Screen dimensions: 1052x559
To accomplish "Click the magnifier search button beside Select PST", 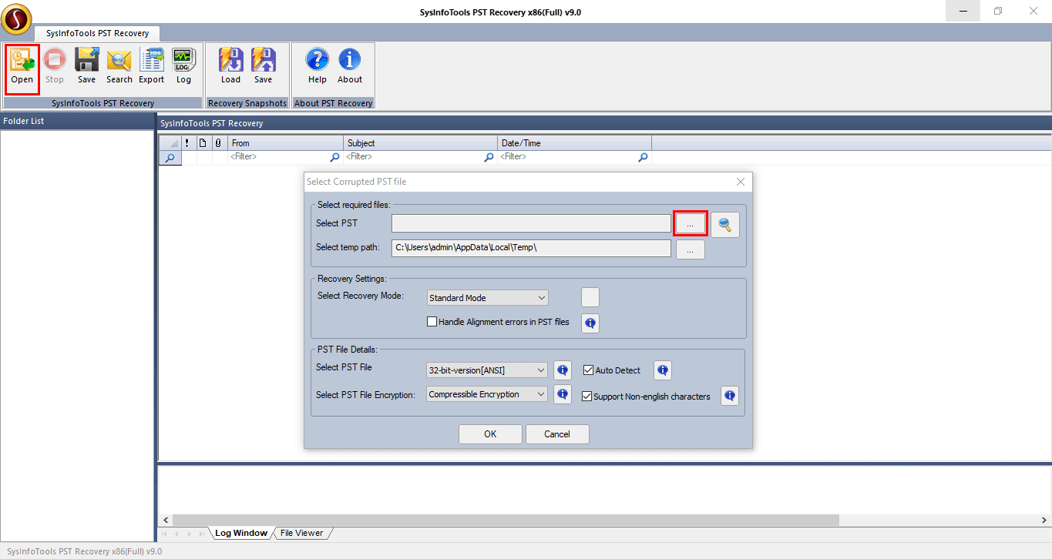I will click(725, 224).
